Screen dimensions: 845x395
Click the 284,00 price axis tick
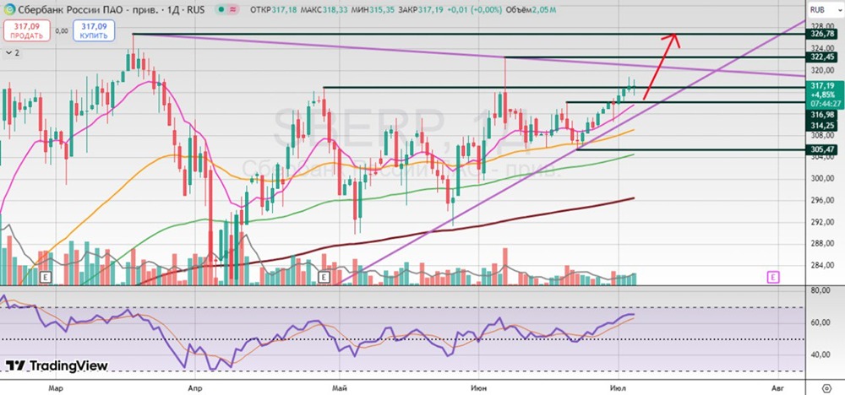tap(821, 265)
